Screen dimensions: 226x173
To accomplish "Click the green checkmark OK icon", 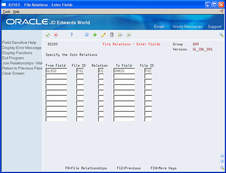I will click(x=48, y=35).
